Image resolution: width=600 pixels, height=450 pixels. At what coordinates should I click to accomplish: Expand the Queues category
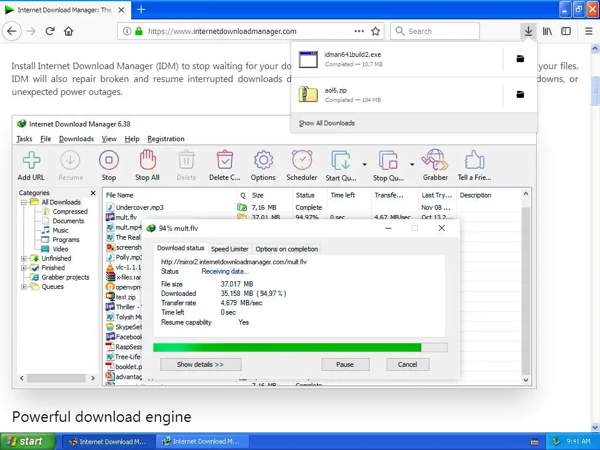pyautogui.click(x=23, y=287)
